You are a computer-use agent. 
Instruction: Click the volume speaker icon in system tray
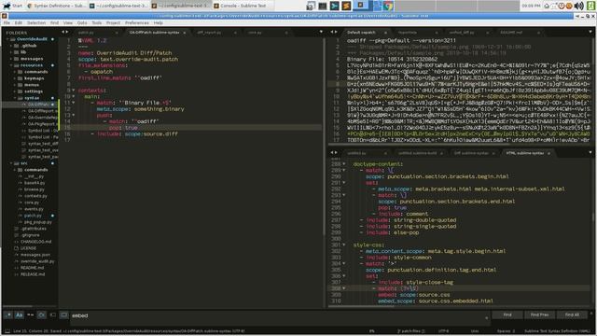(x=578, y=6)
